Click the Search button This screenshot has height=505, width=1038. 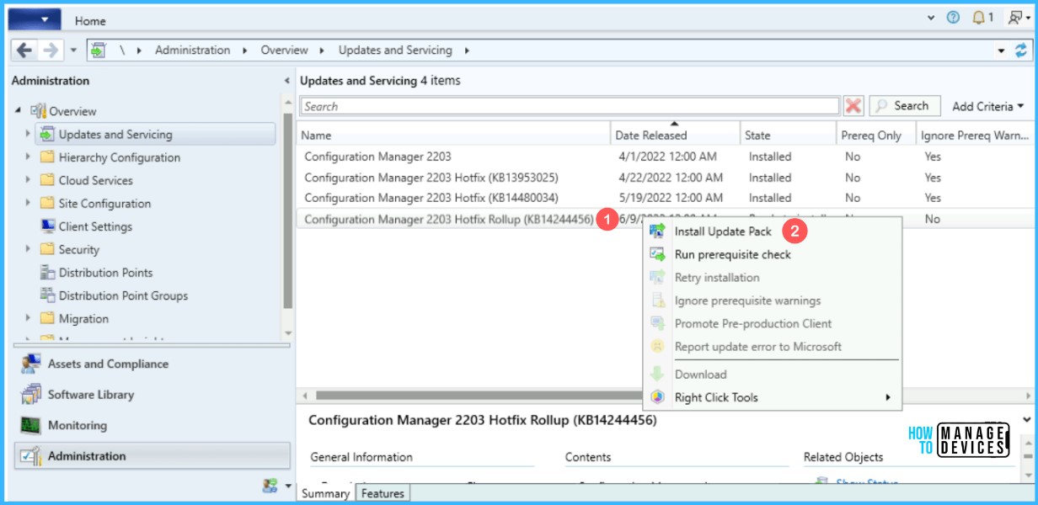click(x=905, y=106)
